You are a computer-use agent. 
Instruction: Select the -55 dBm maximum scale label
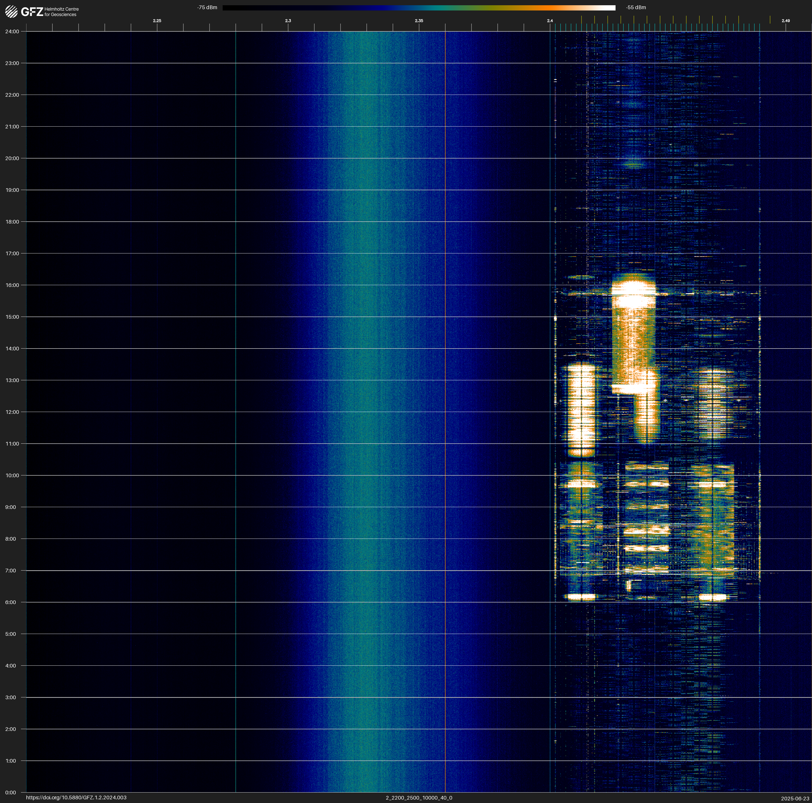(x=635, y=8)
